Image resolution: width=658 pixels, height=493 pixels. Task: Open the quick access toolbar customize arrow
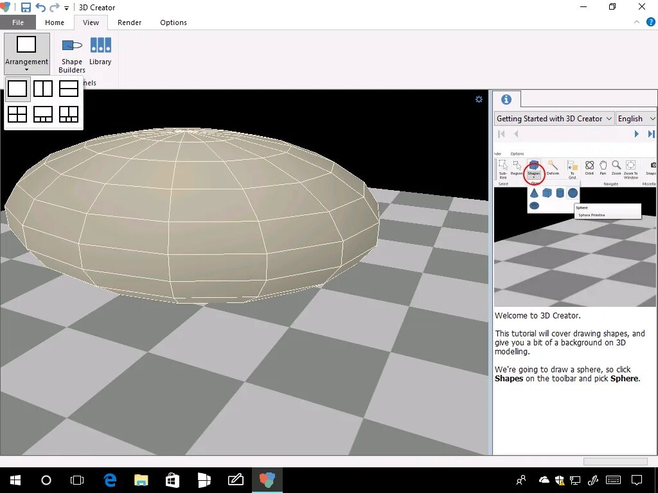66,8
